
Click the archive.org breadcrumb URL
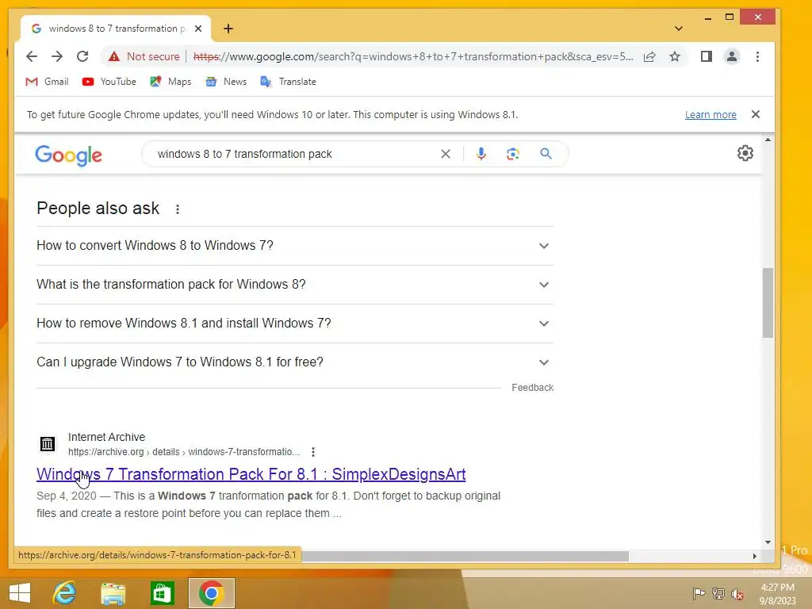point(184,452)
